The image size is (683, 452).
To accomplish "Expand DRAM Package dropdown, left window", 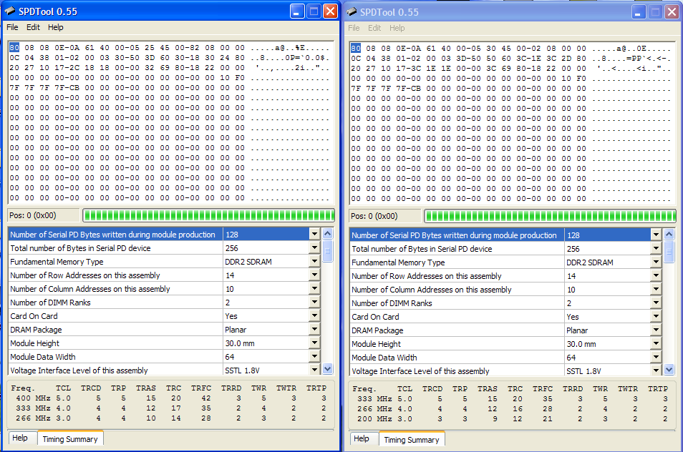I will click(x=314, y=329).
